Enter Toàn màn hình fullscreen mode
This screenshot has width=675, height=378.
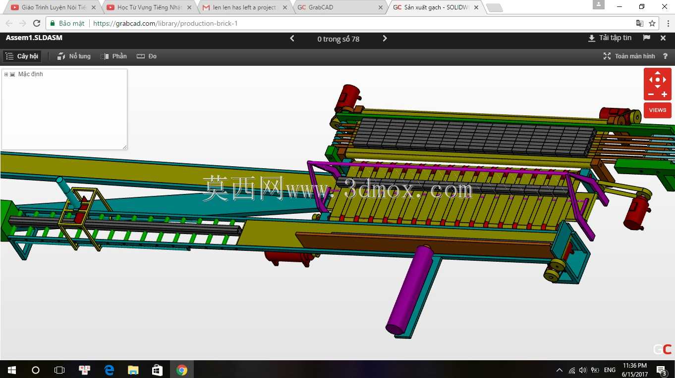click(x=629, y=56)
